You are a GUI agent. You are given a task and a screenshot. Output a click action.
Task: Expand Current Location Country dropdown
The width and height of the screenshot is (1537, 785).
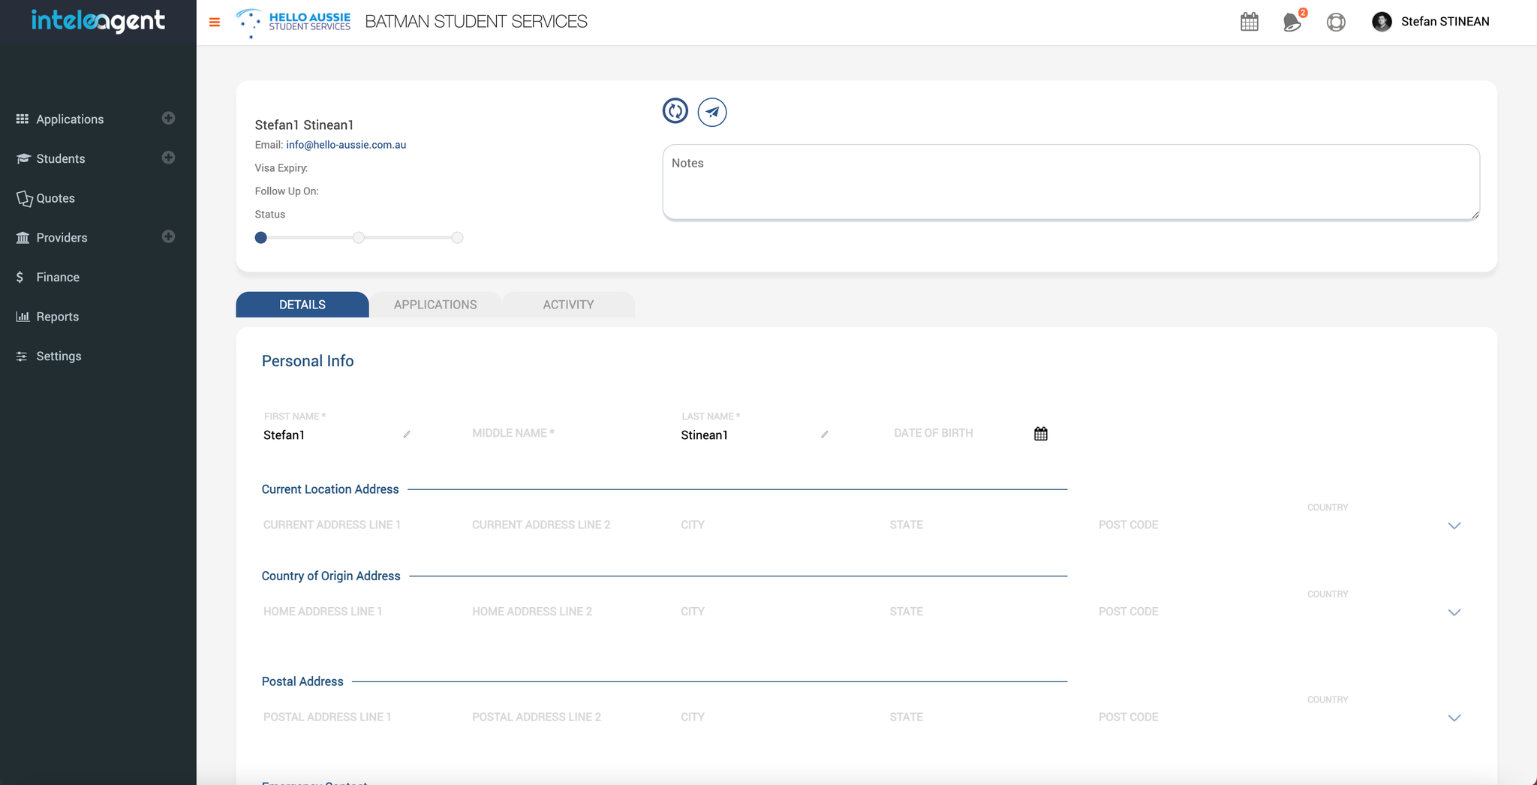1454,525
